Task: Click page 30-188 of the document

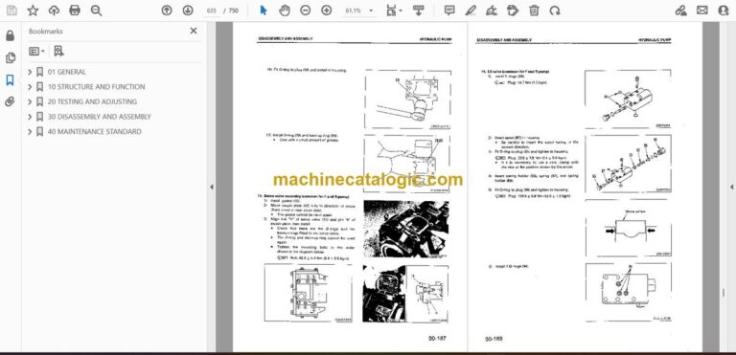Action: pyautogui.click(x=586, y=188)
